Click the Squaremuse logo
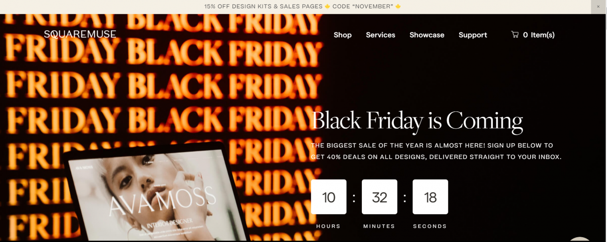This screenshot has width=607, height=242. pyautogui.click(x=80, y=34)
